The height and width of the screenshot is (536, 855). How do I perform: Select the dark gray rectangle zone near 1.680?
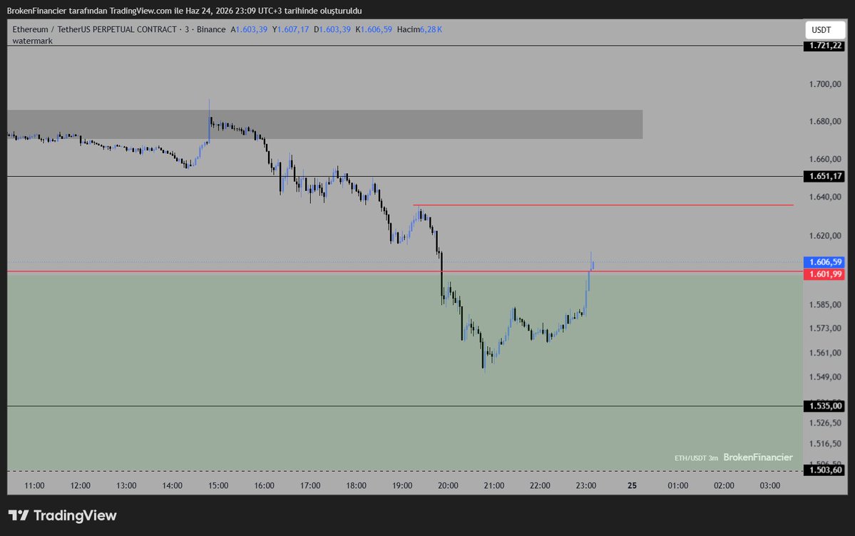325,124
